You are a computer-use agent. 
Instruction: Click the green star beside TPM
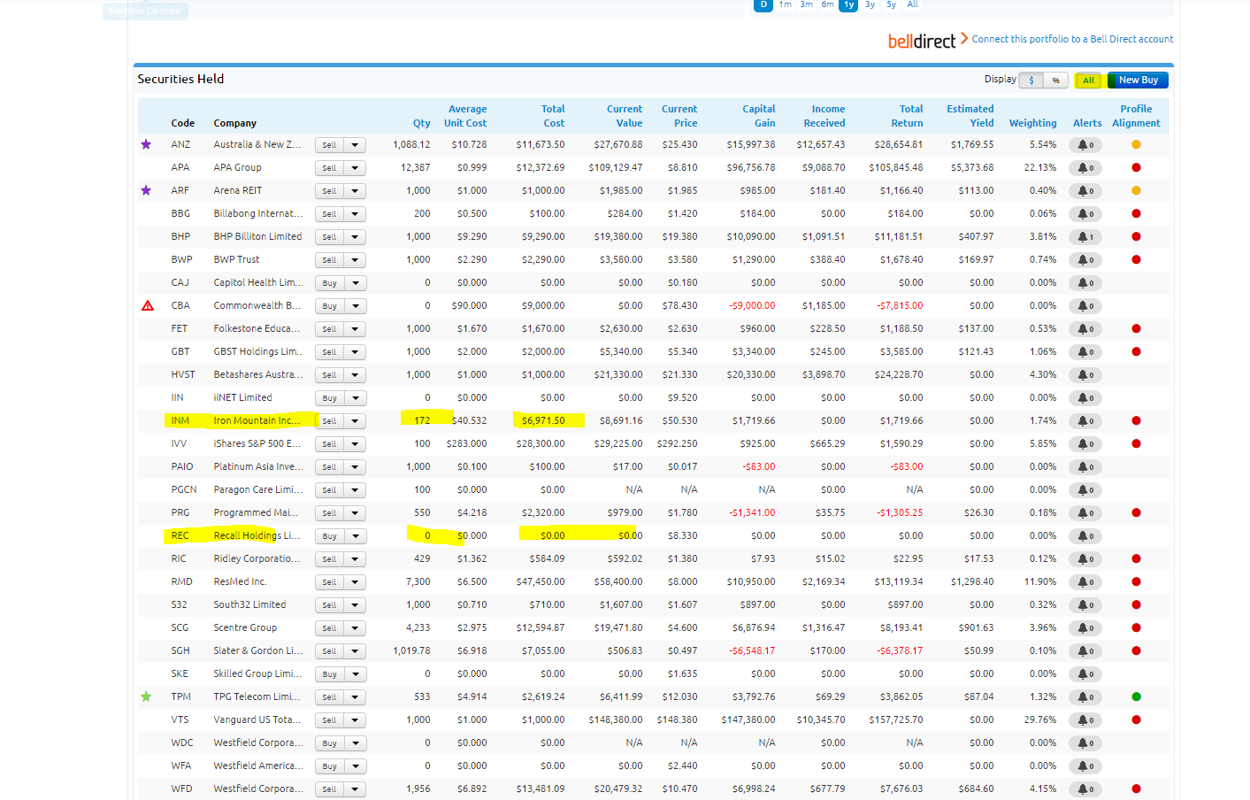(x=146, y=696)
